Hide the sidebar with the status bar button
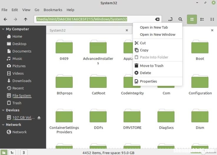The image size is (217, 155). tap(24, 152)
